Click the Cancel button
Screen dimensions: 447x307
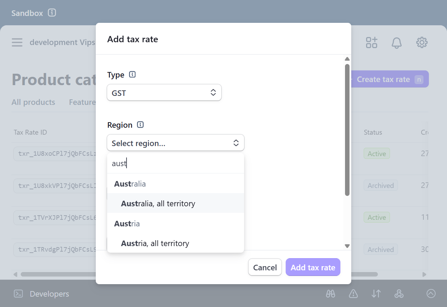click(x=265, y=267)
